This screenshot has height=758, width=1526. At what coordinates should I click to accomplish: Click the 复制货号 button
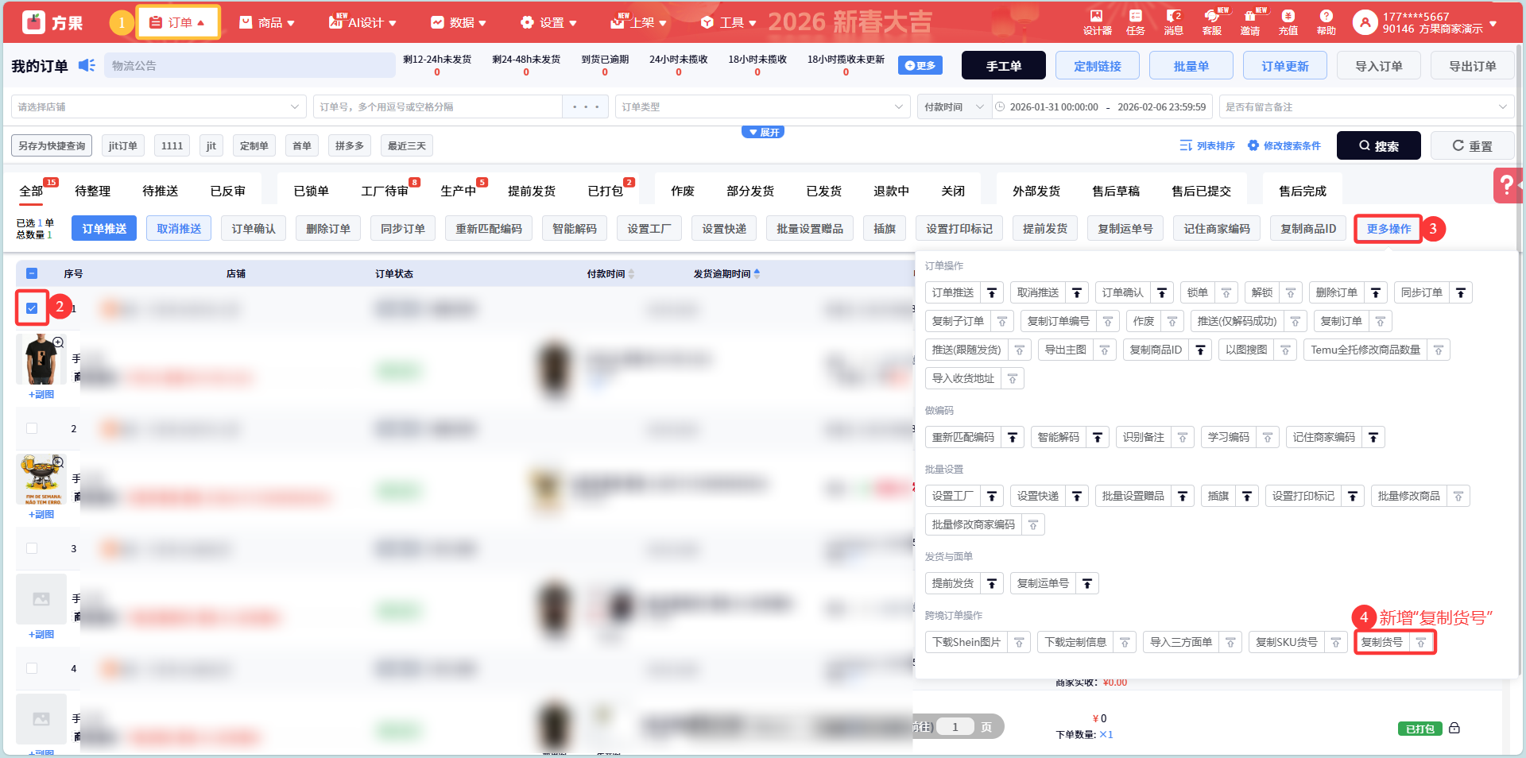[x=1382, y=642]
